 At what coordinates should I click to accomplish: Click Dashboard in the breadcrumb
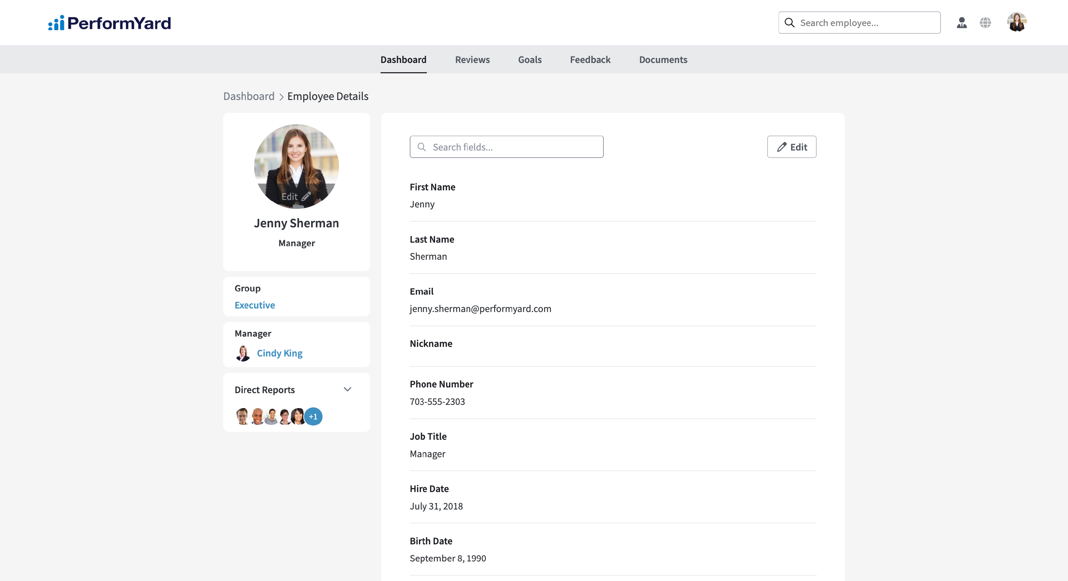click(249, 96)
